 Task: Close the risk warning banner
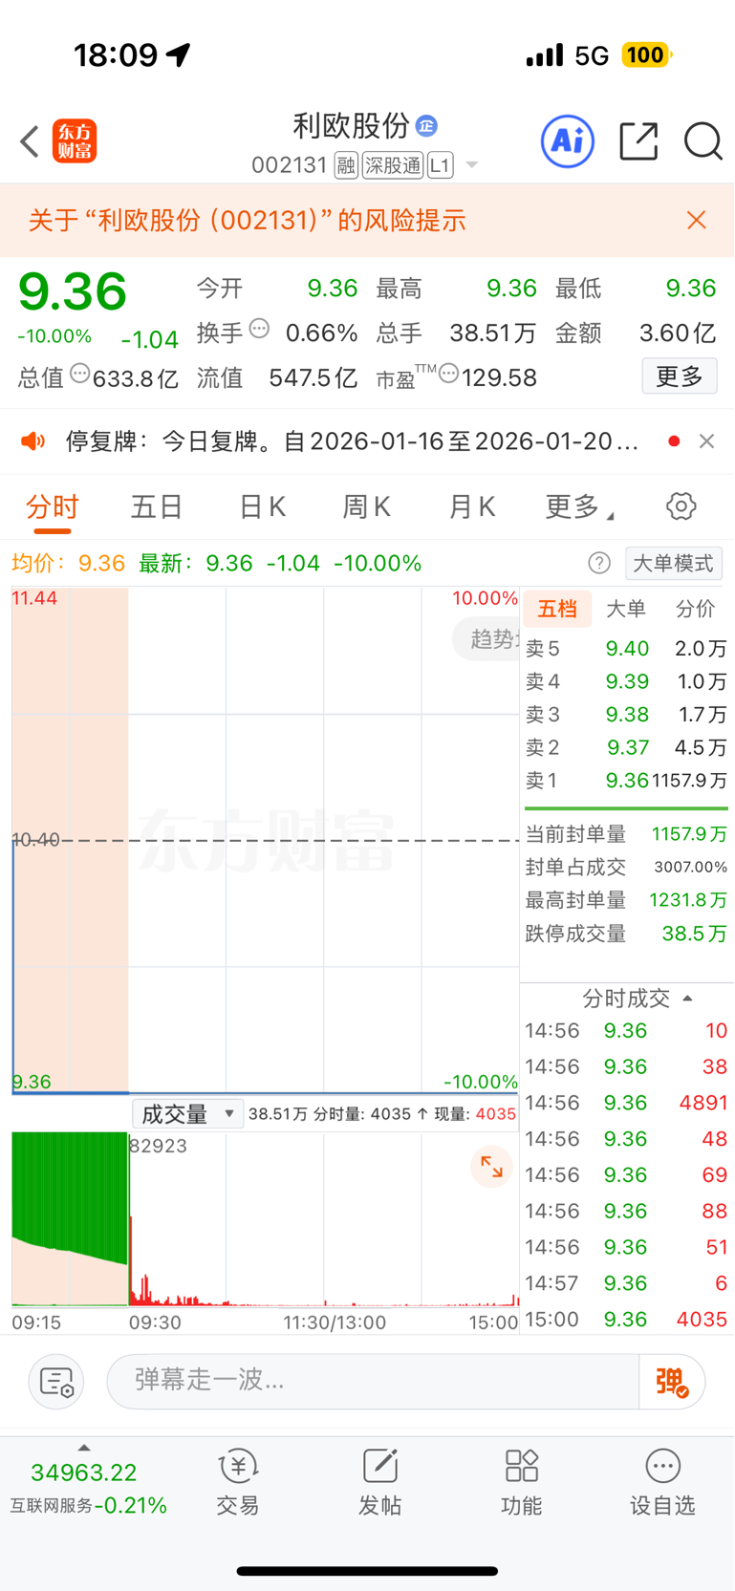tap(697, 221)
